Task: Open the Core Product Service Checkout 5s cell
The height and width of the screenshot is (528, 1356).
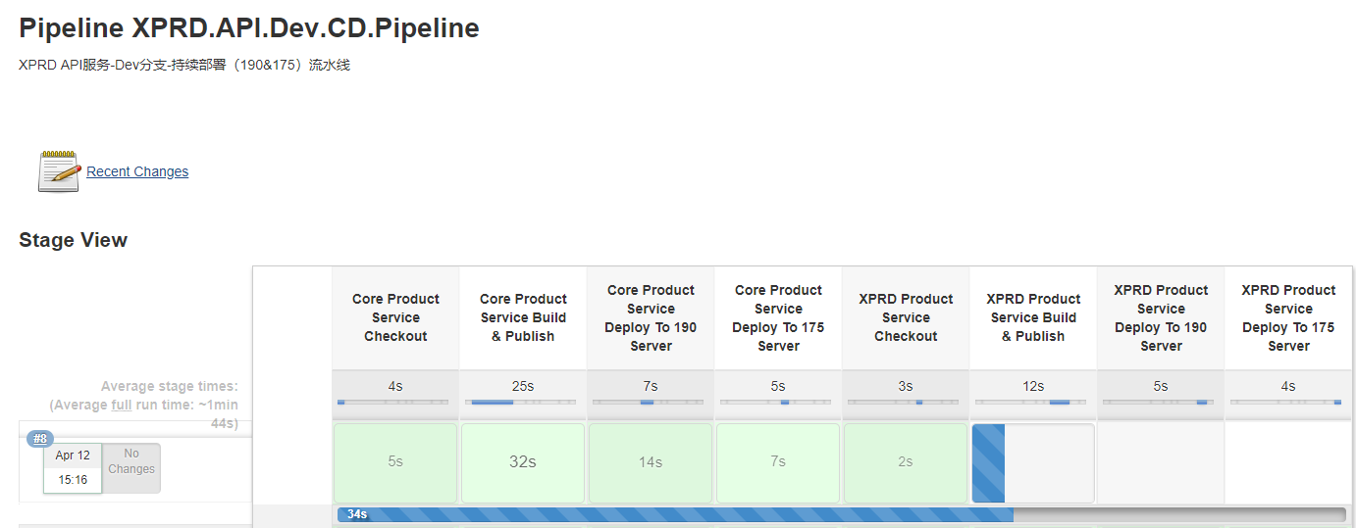Action: pyautogui.click(x=395, y=462)
